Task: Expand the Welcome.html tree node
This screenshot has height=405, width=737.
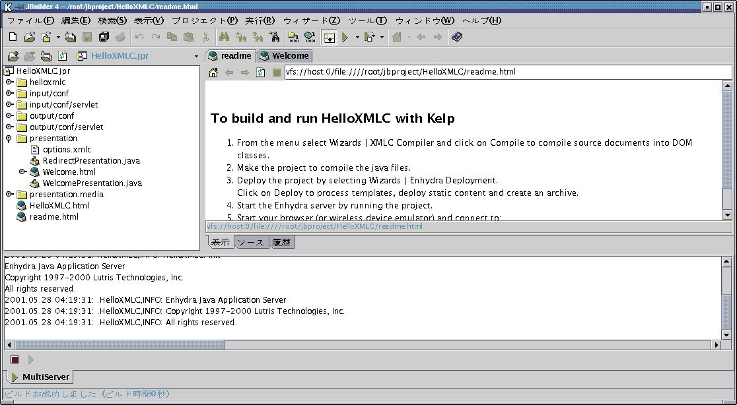Action: click(x=22, y=171)
